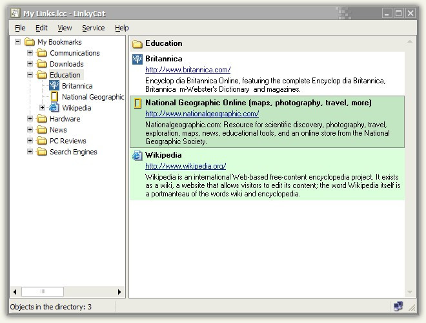
Task: Click the News folder icon
Action: [42, 130]
